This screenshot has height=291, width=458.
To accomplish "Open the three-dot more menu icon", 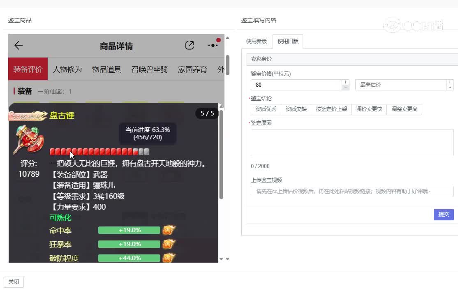I will (x=213, y=45).
